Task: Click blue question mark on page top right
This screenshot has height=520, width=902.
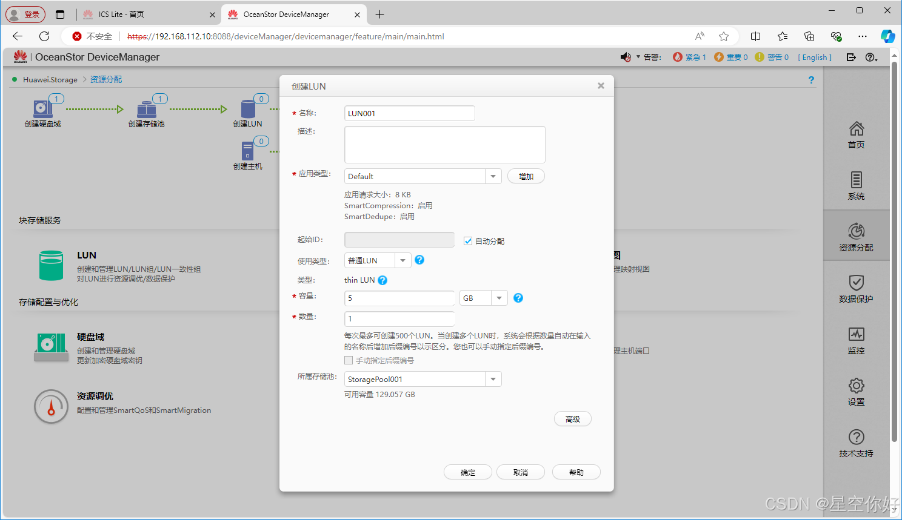Action: (x=811, y=80)
